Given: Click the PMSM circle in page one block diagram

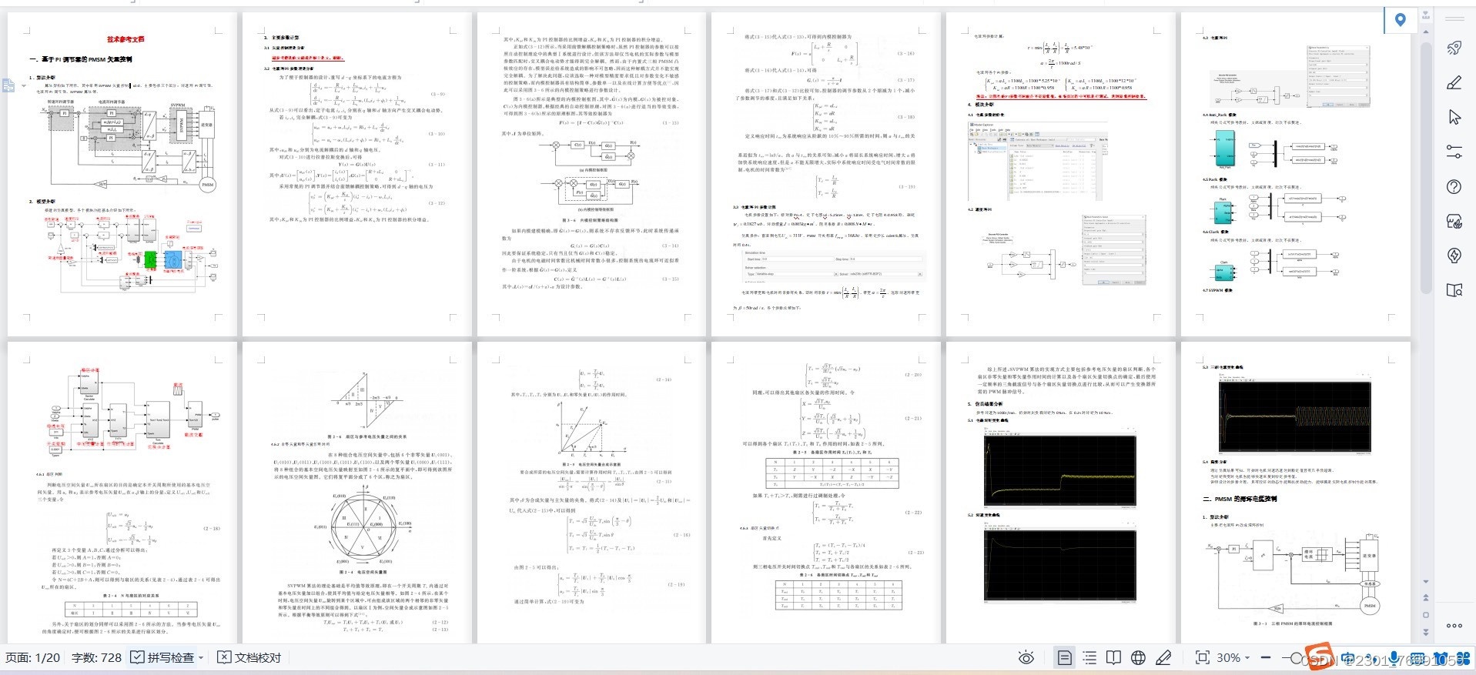Looking at the screenshot, I should coord(207,185).
